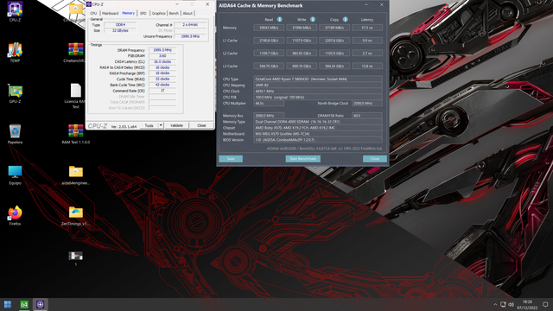
Task: Open the Graphics tab in CPU-Z
Action: click(158, 13)
